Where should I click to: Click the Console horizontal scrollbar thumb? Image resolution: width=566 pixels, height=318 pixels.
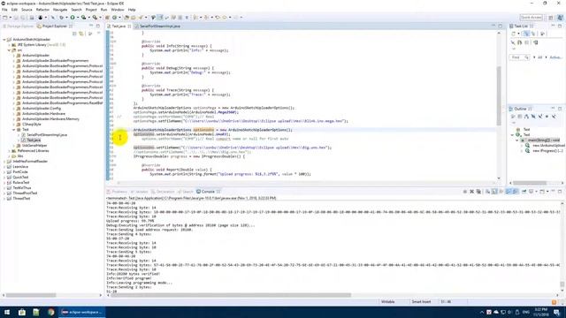[x=230, y=295]
